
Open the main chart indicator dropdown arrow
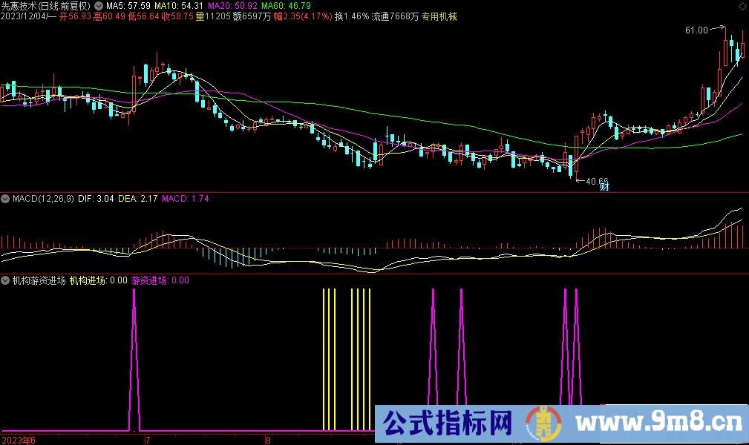click(x=99, y=6)
